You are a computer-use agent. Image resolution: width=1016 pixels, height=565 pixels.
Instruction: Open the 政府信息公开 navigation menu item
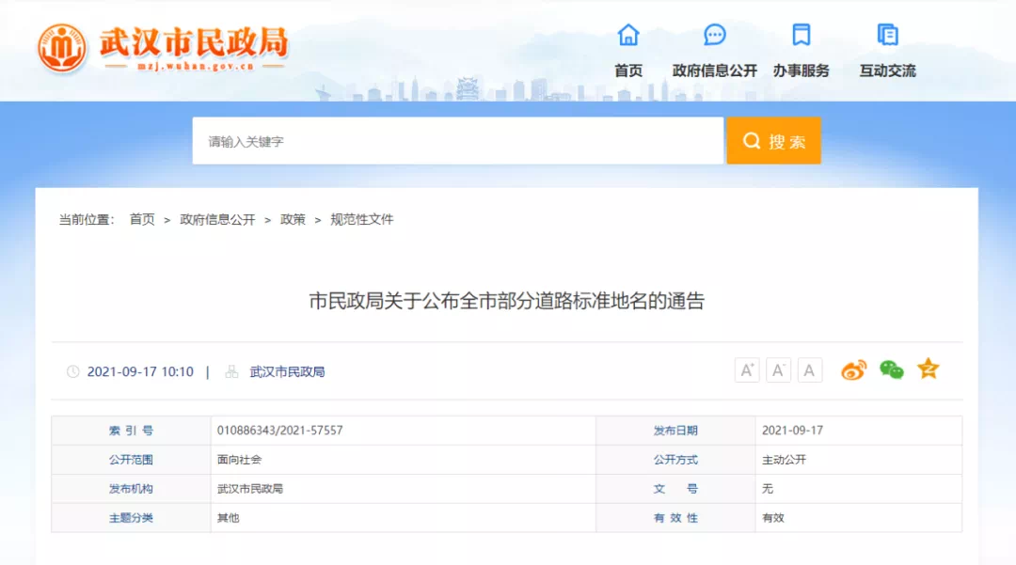[x=715, y=71]
